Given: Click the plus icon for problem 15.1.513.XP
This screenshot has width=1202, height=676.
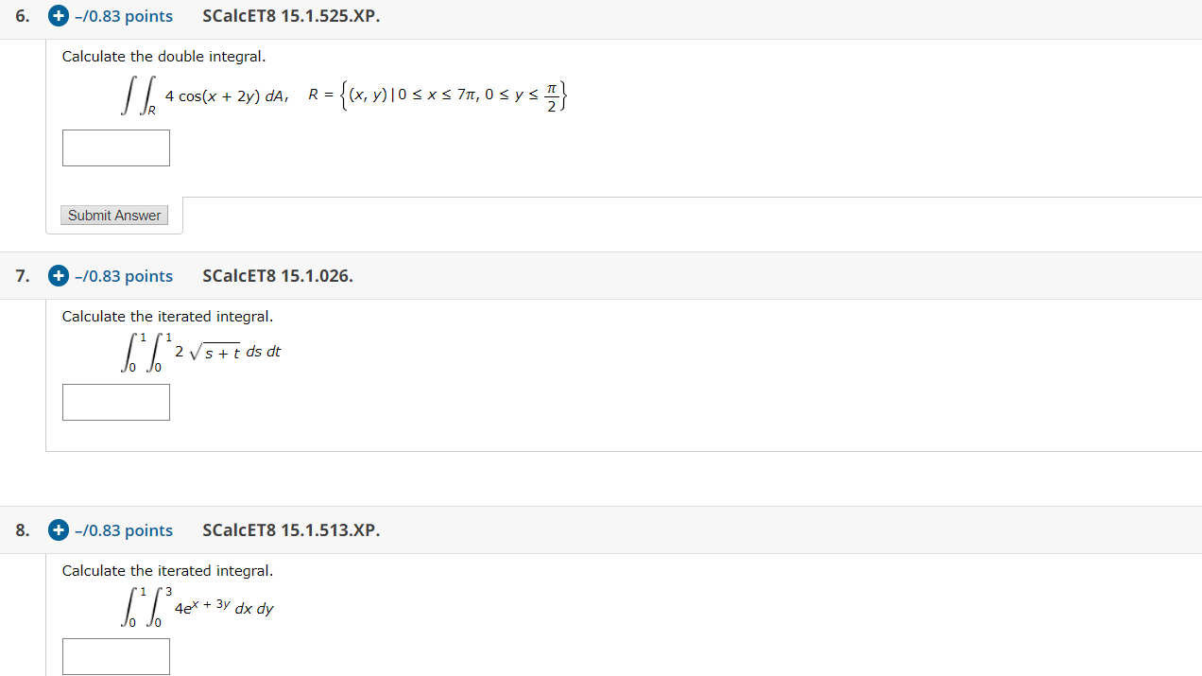Looking at the screenshot, I should (x=58, y=529).
